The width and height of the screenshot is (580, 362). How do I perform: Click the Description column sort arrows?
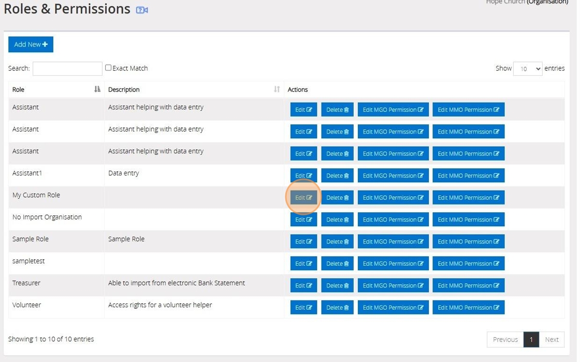point(277,90)
